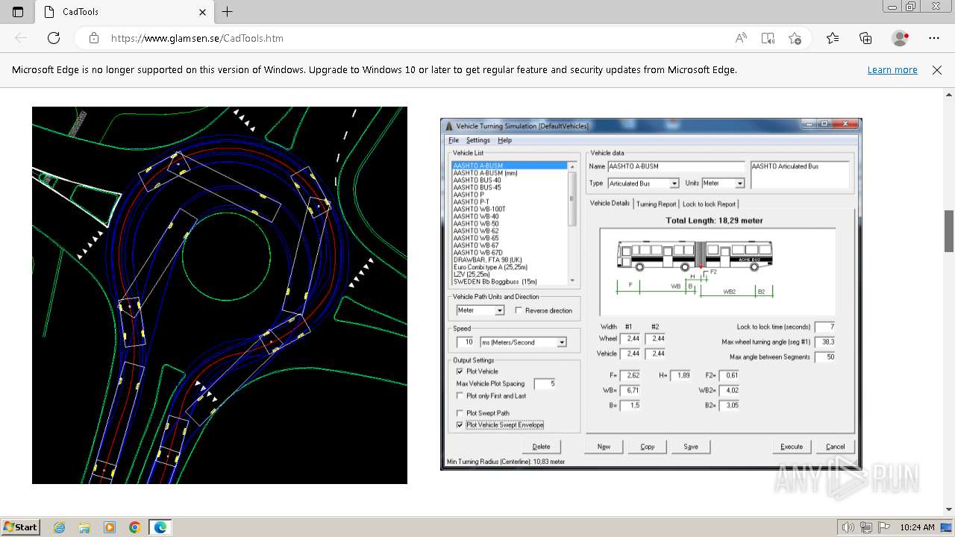The width and height of the screenshot is (955, 537).
Task: Click the Save button
Action: (x=691, y=447)
